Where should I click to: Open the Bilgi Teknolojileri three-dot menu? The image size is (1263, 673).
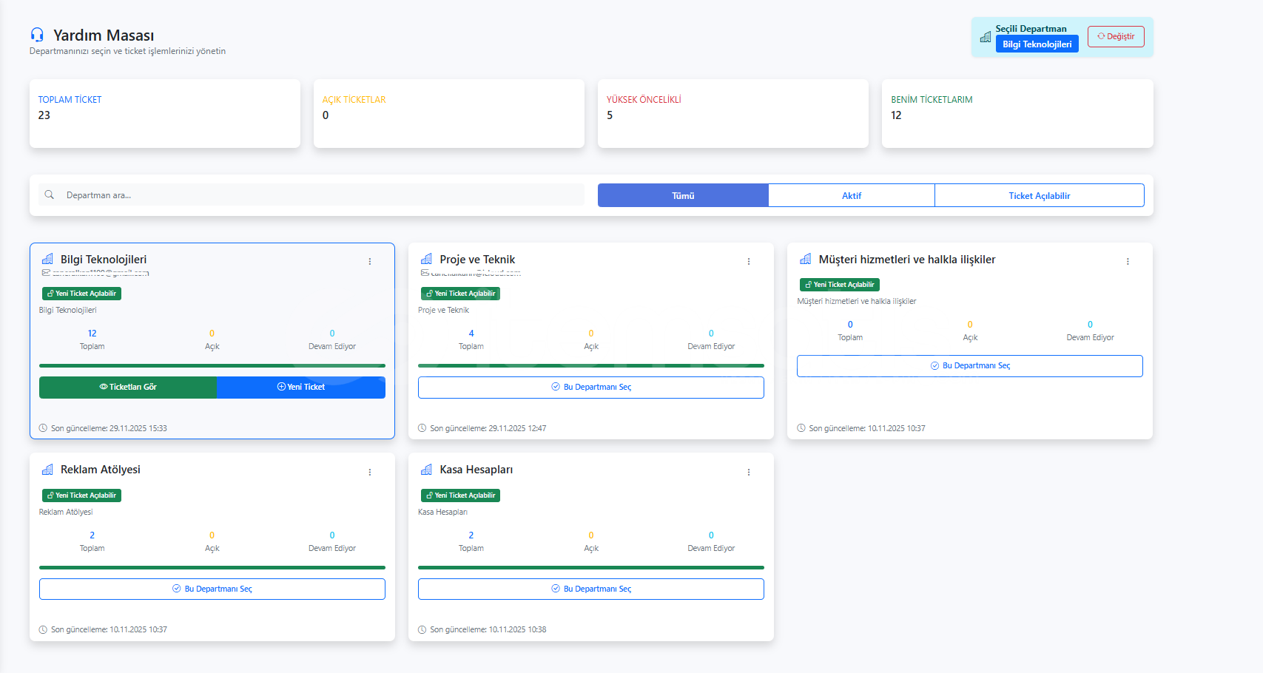(370, 262)
